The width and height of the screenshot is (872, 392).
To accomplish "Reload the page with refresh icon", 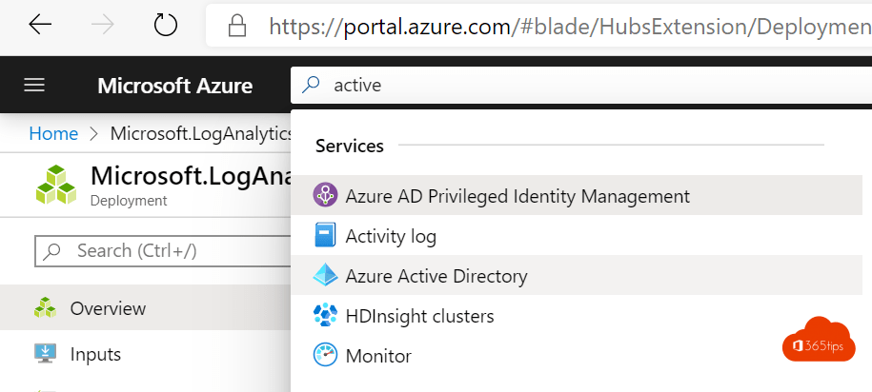I will pyautogui.click(x=166, y=25).
